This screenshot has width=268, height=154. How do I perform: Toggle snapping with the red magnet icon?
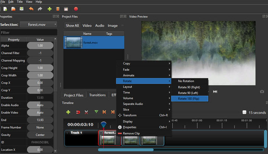(78, 112)
